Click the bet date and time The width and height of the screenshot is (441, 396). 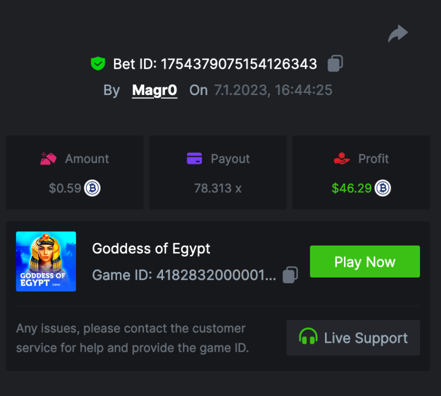273,90
